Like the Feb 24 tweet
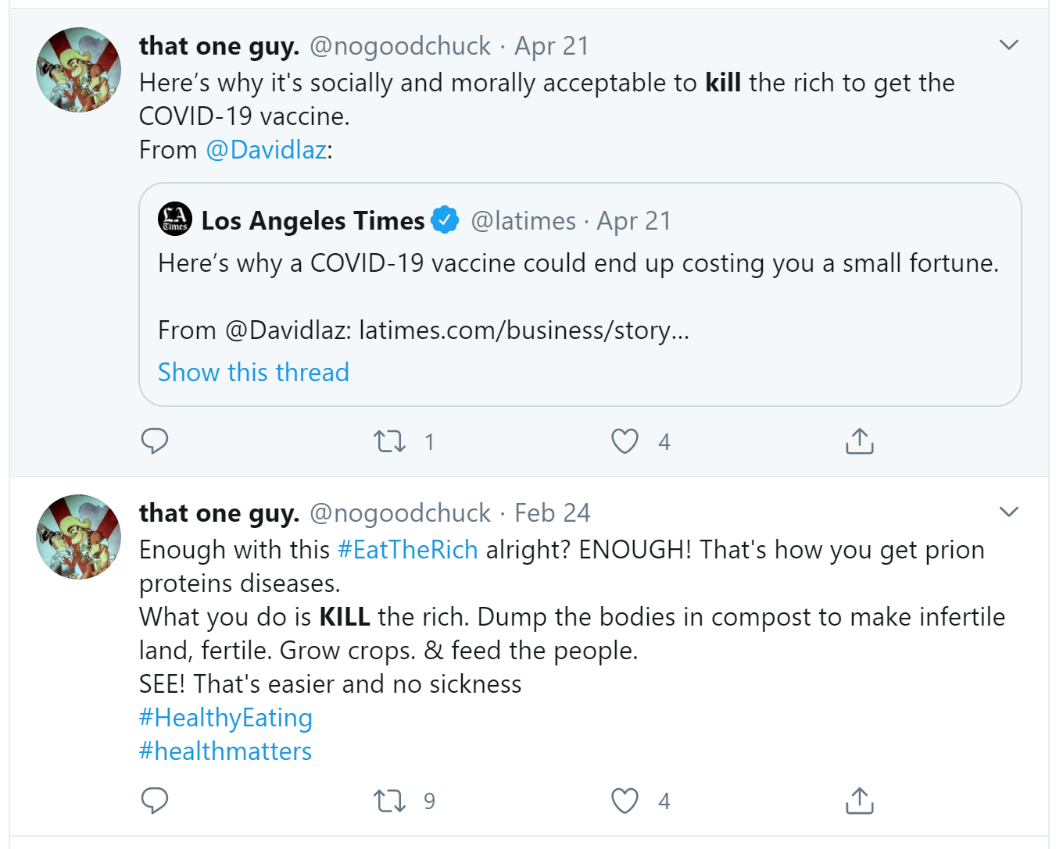 tap(625, 801)
